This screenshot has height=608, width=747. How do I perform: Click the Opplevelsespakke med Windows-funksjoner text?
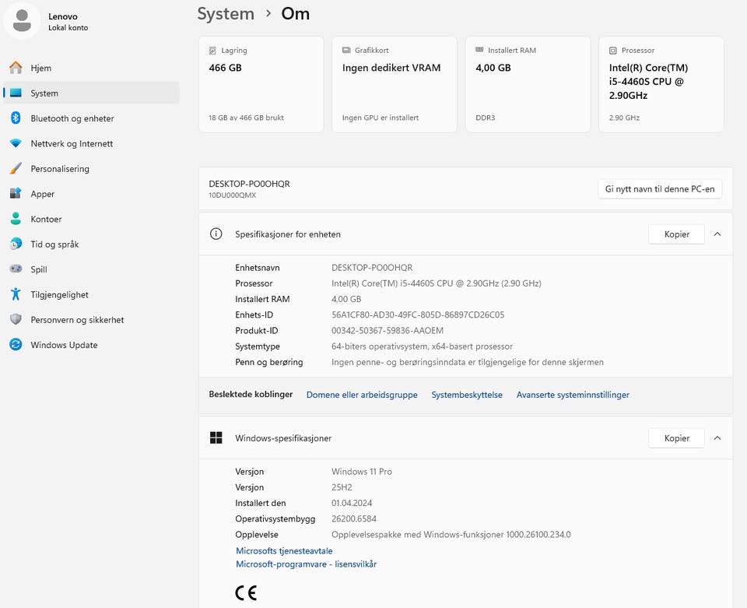click(x=451, y=535)
